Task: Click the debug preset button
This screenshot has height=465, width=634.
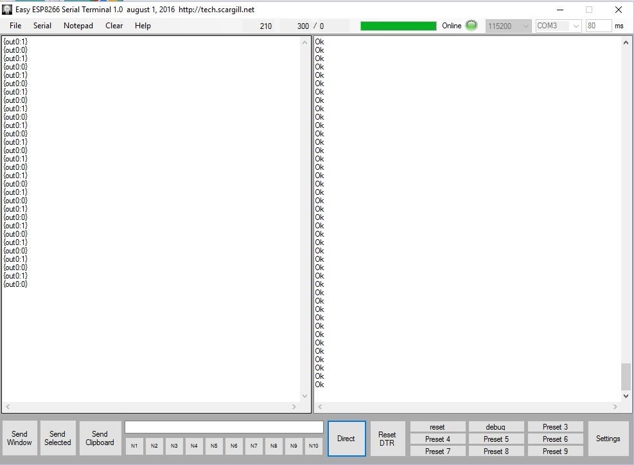Action: [495, 427]
